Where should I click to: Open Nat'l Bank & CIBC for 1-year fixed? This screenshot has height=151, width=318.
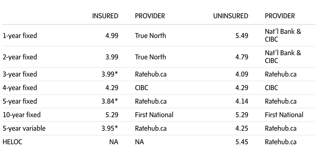(x=283, y=35)
